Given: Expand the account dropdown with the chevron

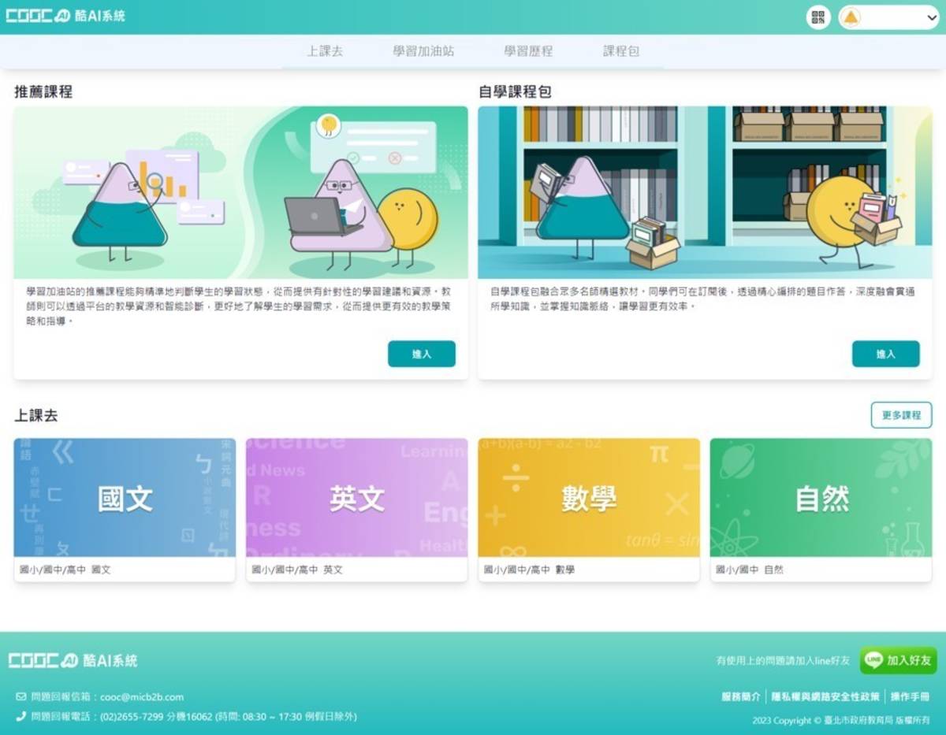Looking at the screenshot, I should point(929,17).
